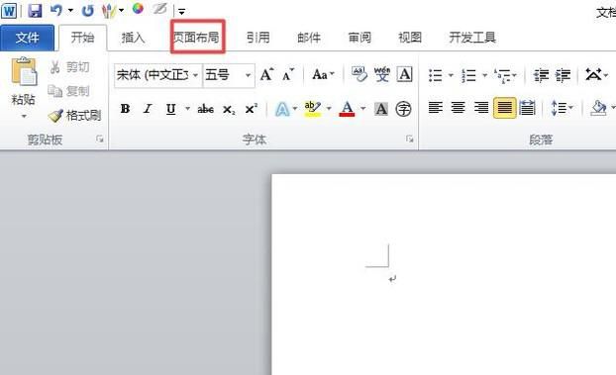The width and height of the screenshot is (616, 375).
Task: Toggle Underline formatting
Action: 171,109
